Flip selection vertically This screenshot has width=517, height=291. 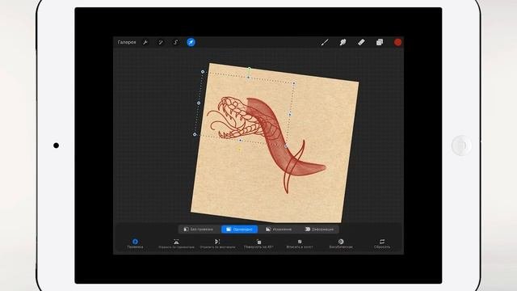217,244
